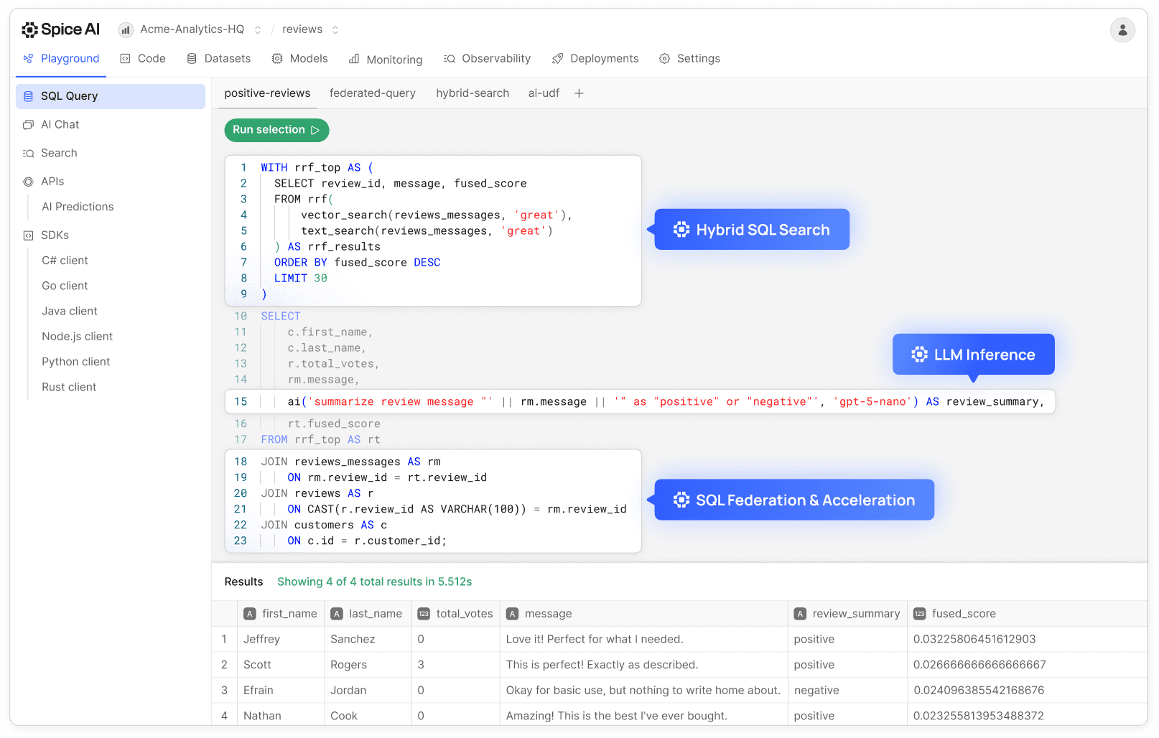Open the Settings gear
Image resolution: width=1159 pixels, height=738 pixels.
689,58
